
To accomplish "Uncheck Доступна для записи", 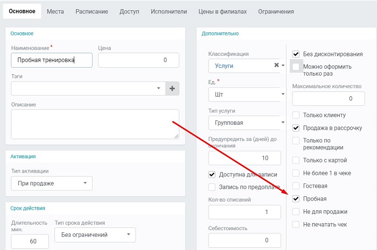I will [x=212, y=174].
